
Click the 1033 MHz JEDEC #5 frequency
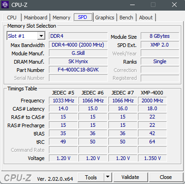pyautogui.click(x=63, y=101)
